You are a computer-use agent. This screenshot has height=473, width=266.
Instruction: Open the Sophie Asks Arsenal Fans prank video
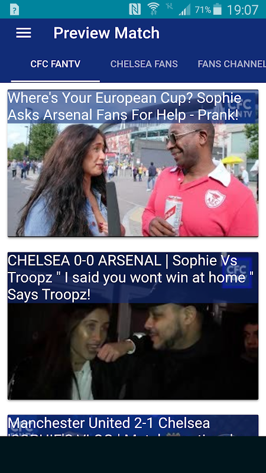[x=133, y=163]
